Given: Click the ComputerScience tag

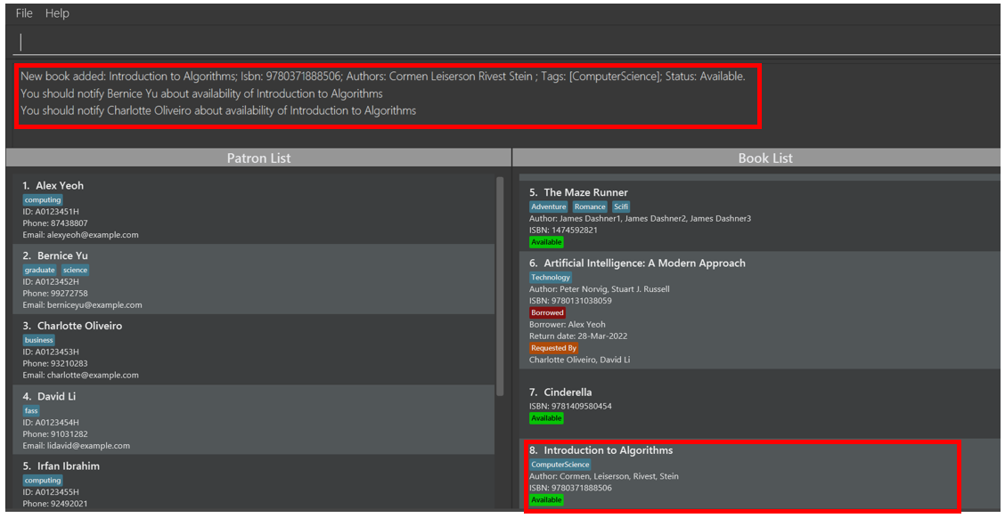Looking at the screenshot, I should [x=560, y=465].
